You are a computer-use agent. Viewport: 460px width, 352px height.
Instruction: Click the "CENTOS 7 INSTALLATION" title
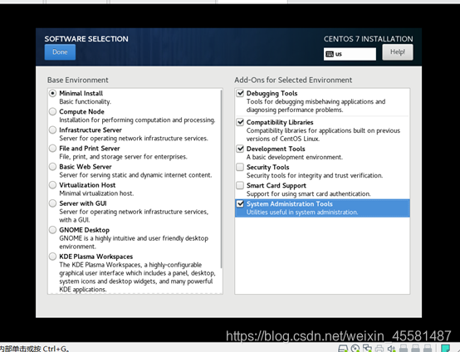pos(368,39)
